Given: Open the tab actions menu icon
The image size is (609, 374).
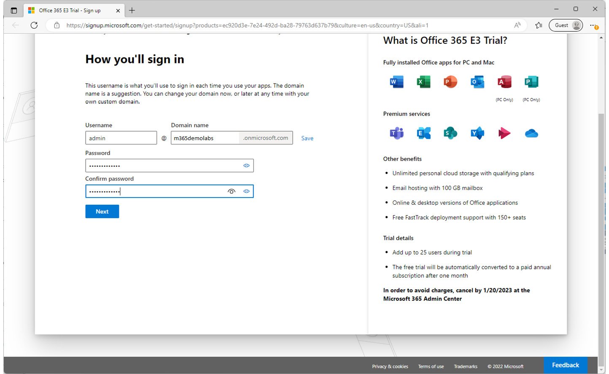Looking at the screenshot, I should 14,11.
